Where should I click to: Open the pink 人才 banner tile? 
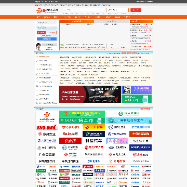coord(117,141)
